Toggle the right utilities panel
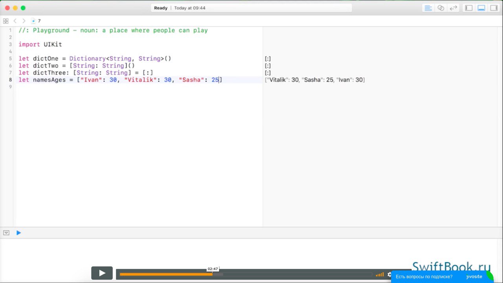Screen dimensions: 503x283 tap(494, 8)
